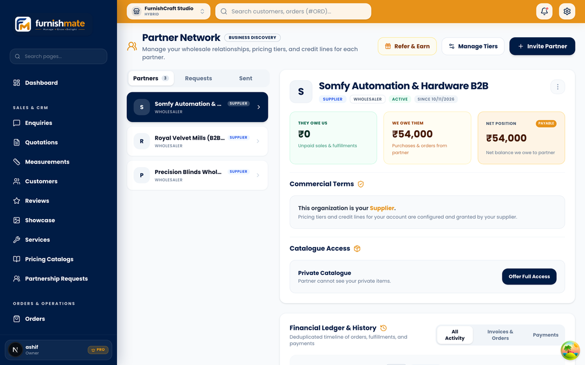Open the FurnishCraft Studio workspace switcher
This screenshot has height=365, width=585.
tap(168, 11)
